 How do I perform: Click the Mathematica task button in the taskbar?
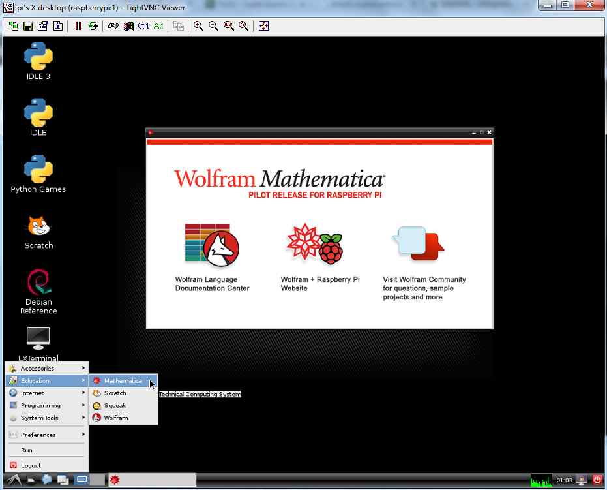coord(152,480)
